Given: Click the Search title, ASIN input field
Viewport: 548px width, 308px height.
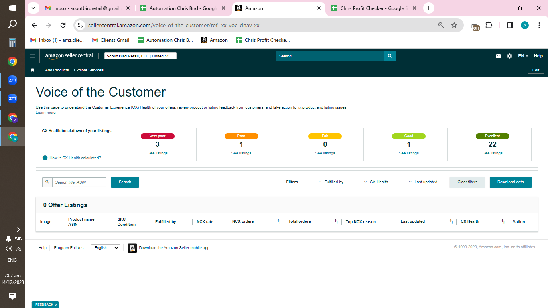Looking at the screenshot, I should click(x=79, y=182).
